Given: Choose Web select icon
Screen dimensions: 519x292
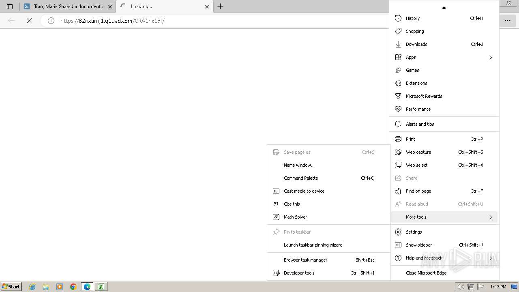Looking at the screenshot, I should 398,165.
